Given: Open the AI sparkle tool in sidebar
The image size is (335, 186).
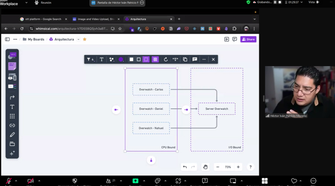Looking at the screenshot, I should click(12, 153).
